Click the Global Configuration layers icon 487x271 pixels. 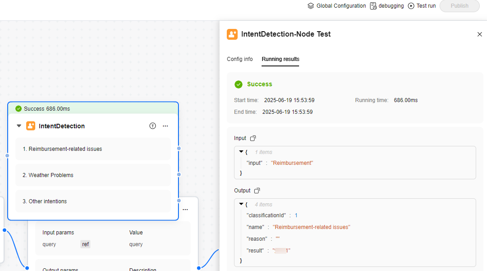[311, 6]
